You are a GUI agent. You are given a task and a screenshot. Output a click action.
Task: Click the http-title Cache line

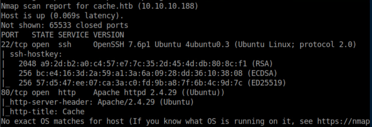pyautogui.click(x=45, y=112)
